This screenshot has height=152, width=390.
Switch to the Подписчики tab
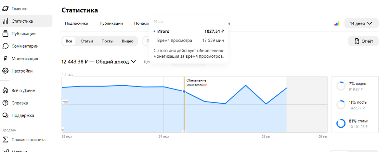click(76, 23)
